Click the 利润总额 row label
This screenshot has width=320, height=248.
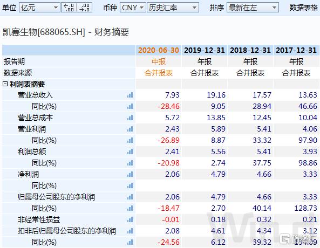pyautogui.click(x=32, y=151)
